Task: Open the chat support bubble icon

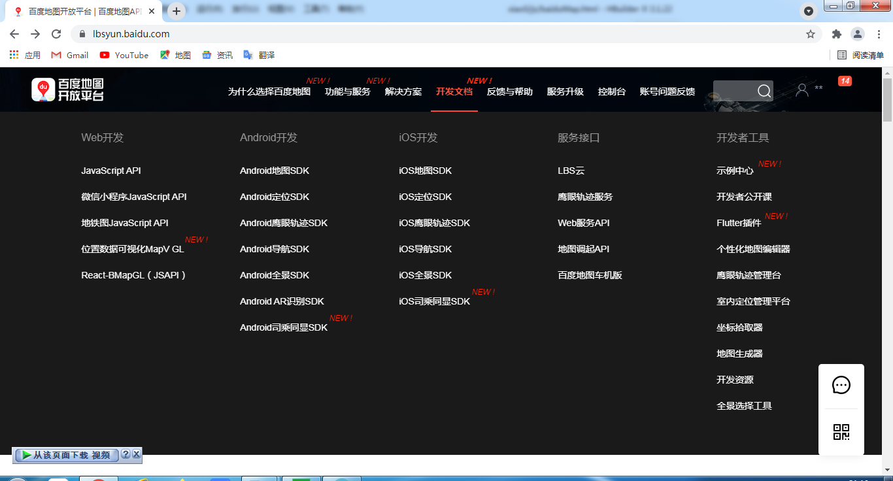Action: point(841,386)
